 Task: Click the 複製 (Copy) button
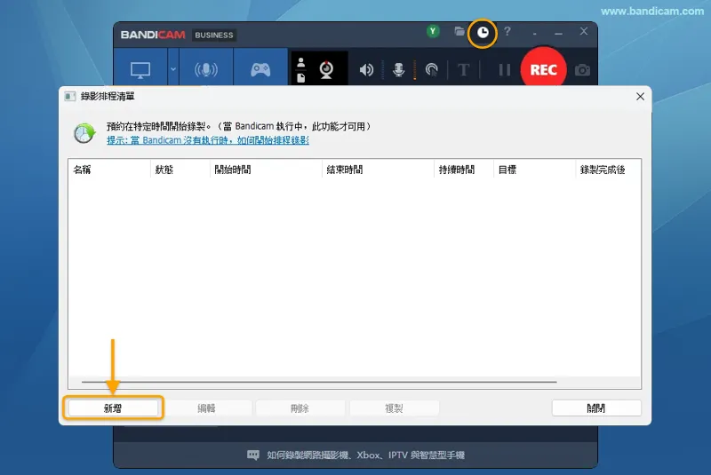pos(394,408)
